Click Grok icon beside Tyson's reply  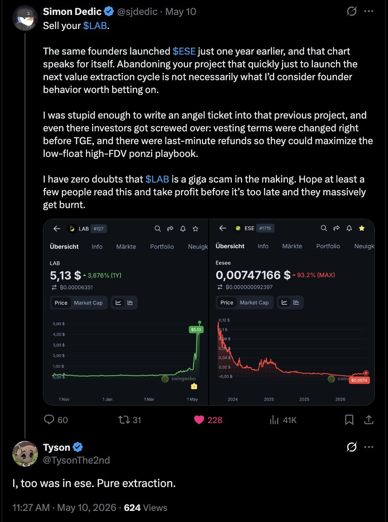[351, 447]
